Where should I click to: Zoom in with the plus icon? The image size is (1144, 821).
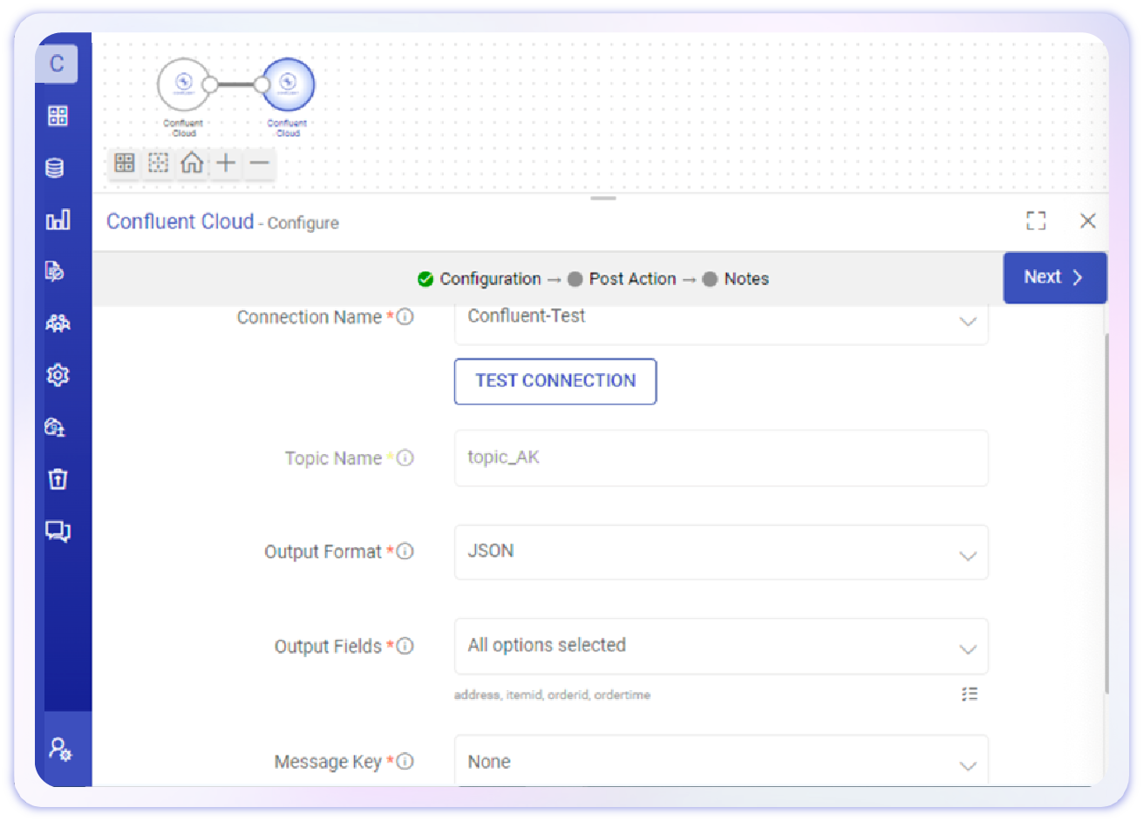[x=226, y=163]
